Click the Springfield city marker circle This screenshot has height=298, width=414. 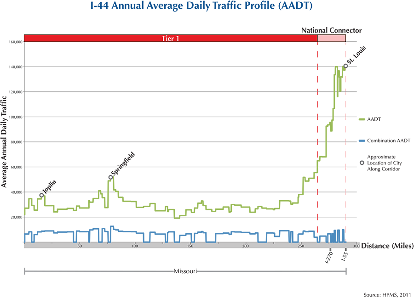click(110, 177)
